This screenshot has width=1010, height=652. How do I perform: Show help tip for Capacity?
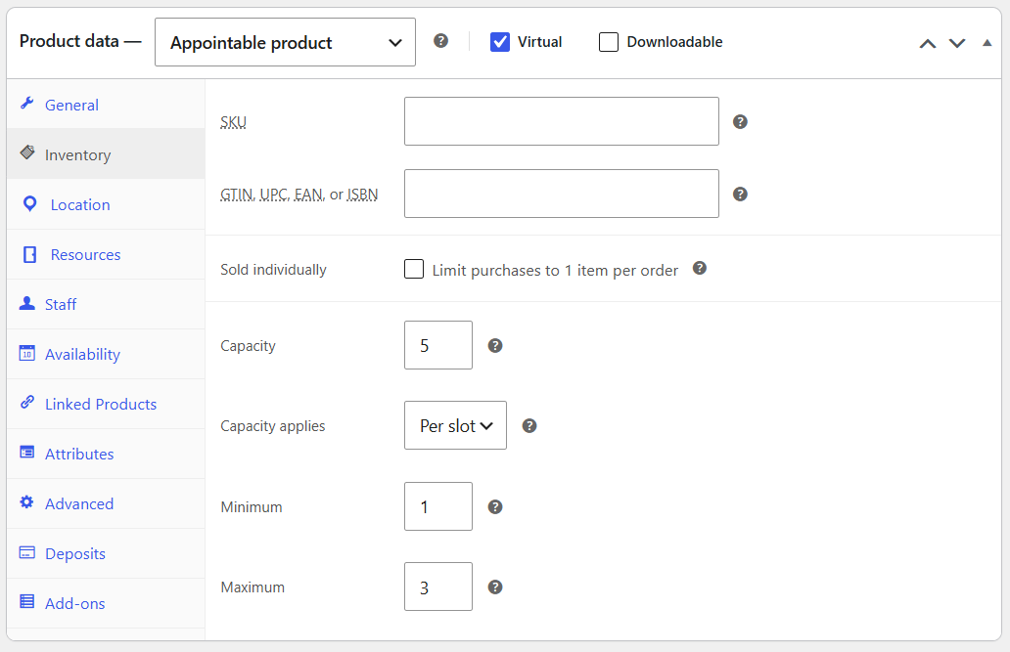tap(494, 346)
